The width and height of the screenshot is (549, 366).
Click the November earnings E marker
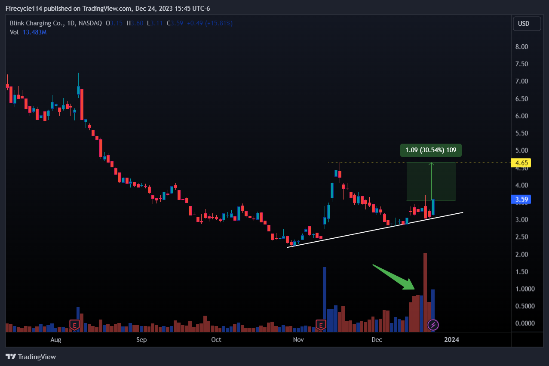(x=320, y=325)
